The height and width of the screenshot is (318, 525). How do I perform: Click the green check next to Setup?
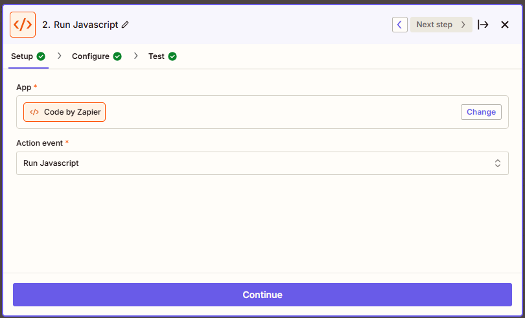[41, 56]
